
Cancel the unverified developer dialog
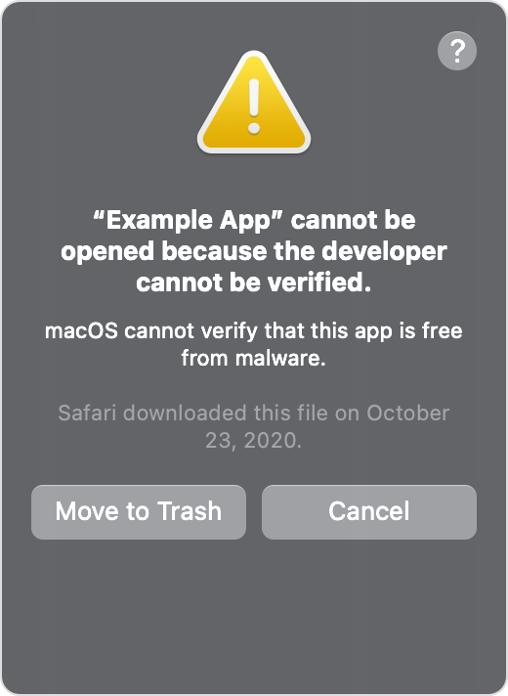tap(369, 512)
